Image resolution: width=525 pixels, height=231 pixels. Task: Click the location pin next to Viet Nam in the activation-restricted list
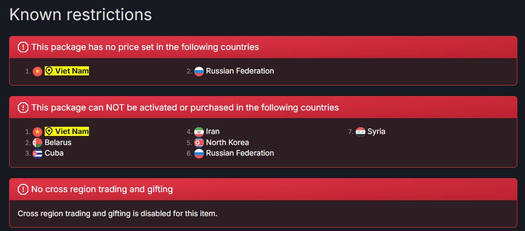click(x=49, y=132)
